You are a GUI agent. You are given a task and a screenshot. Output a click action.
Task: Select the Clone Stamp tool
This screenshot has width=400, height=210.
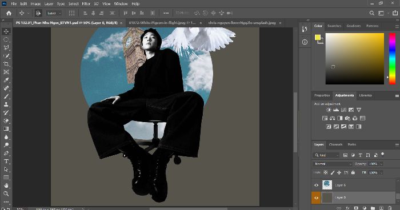pos(6,104)
